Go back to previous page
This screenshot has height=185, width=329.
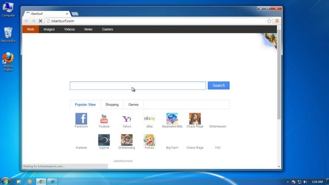point(26,21)
